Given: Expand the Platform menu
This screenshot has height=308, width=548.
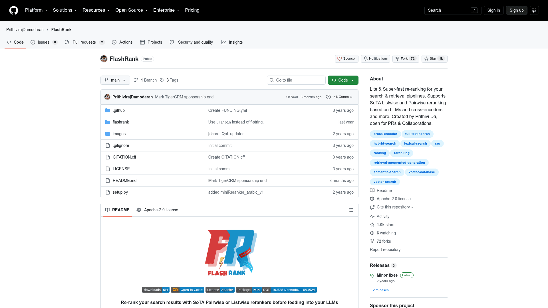Looking at the screenshot, I should (36, 10).
